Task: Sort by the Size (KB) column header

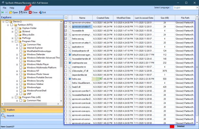Action: point(165,18)
